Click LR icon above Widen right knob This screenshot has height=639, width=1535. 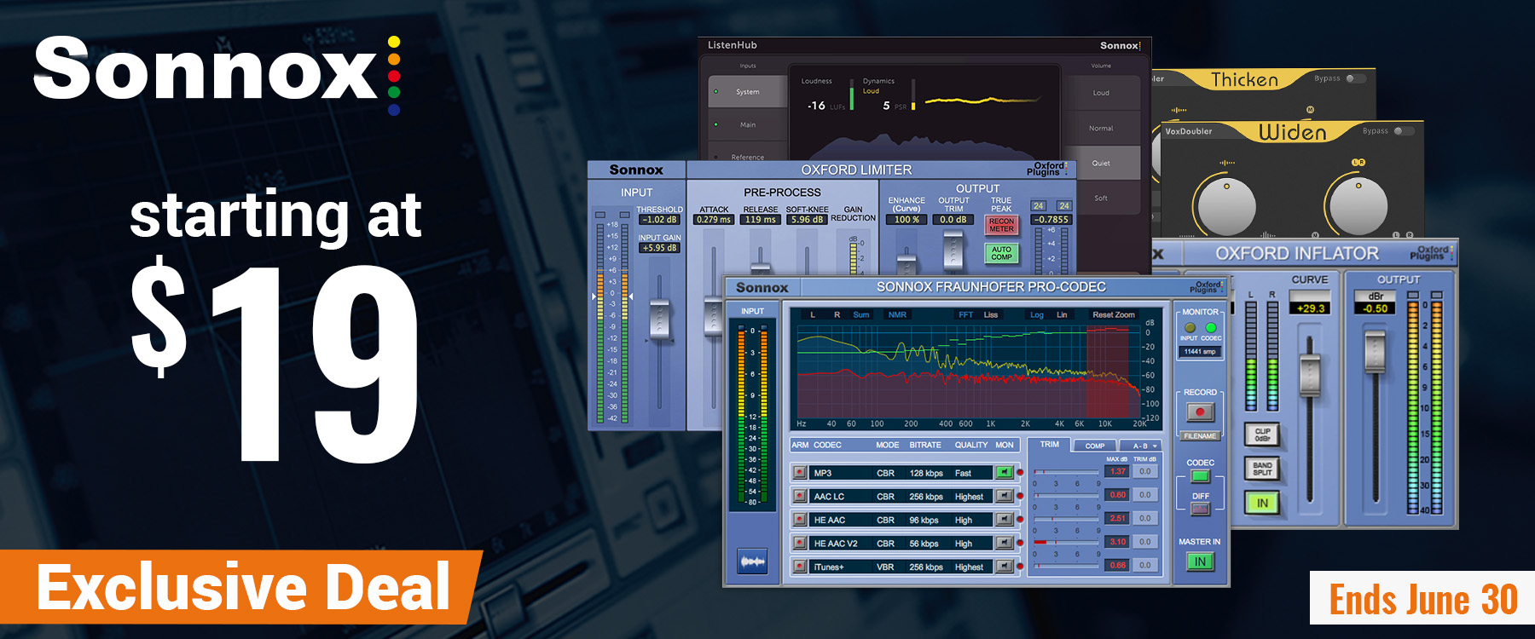[x=1358, y=162]
